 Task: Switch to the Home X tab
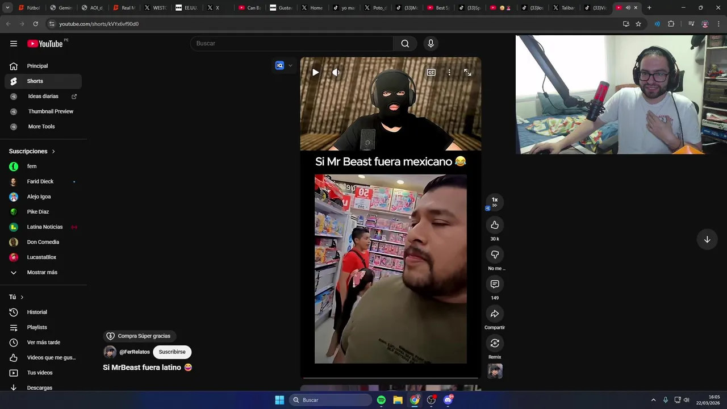click(x=312, y=8)
